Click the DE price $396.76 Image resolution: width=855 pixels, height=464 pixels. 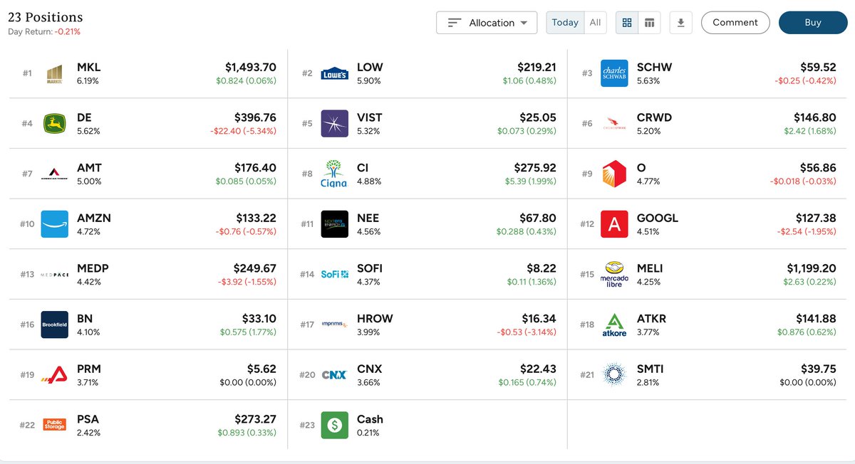[x=255, y=117]
